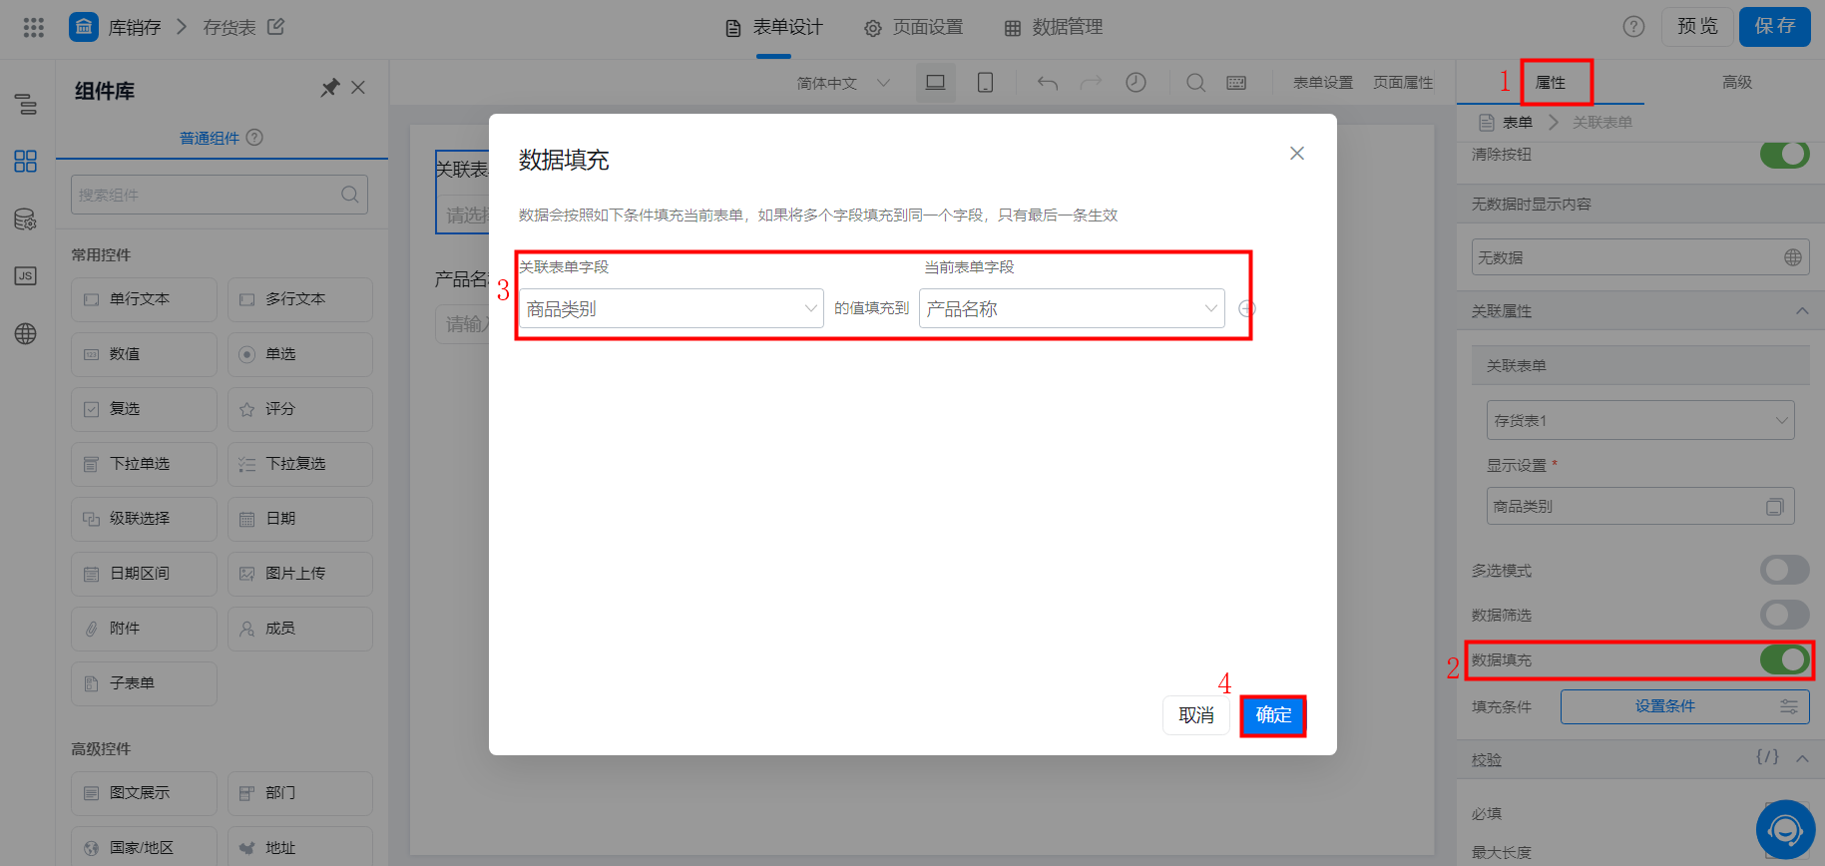
Task: Select the 高级 tab
Action: pyautogui.click(x=1737, y=83)
